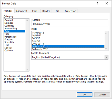Select the Fill tab
112x99 pixels.
57,11
